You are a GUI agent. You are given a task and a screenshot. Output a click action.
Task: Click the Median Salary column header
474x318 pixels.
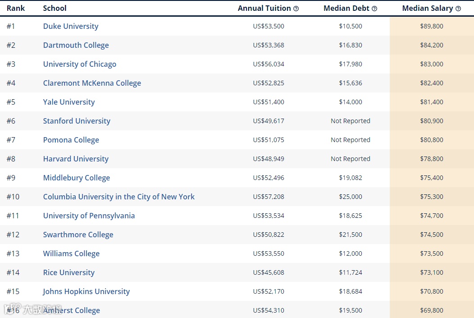pos(428,8)
